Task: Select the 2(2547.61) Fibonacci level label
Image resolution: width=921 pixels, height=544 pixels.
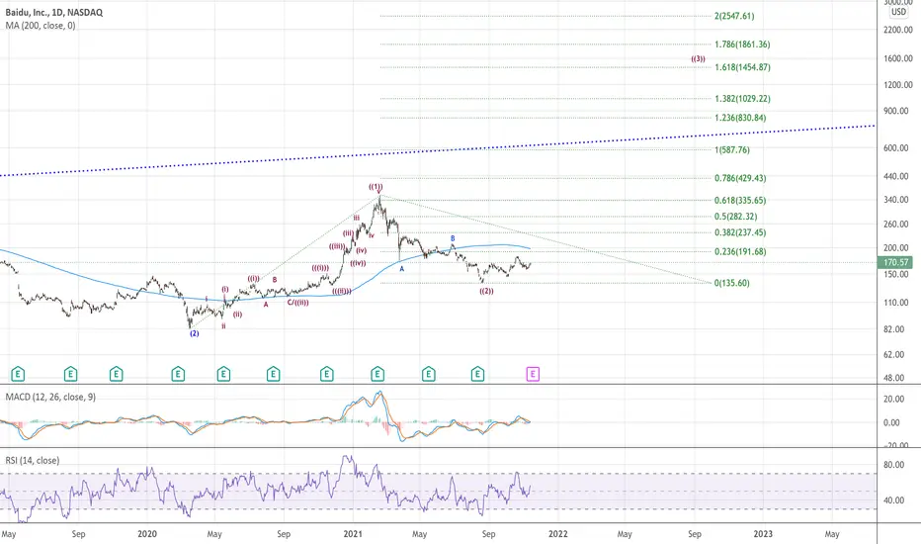Action: click(734, 16)
